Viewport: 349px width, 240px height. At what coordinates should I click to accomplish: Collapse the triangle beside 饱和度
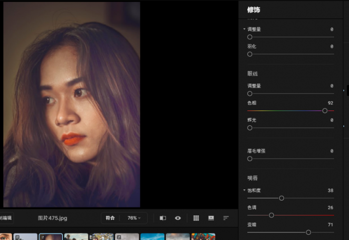click(244, 190)
